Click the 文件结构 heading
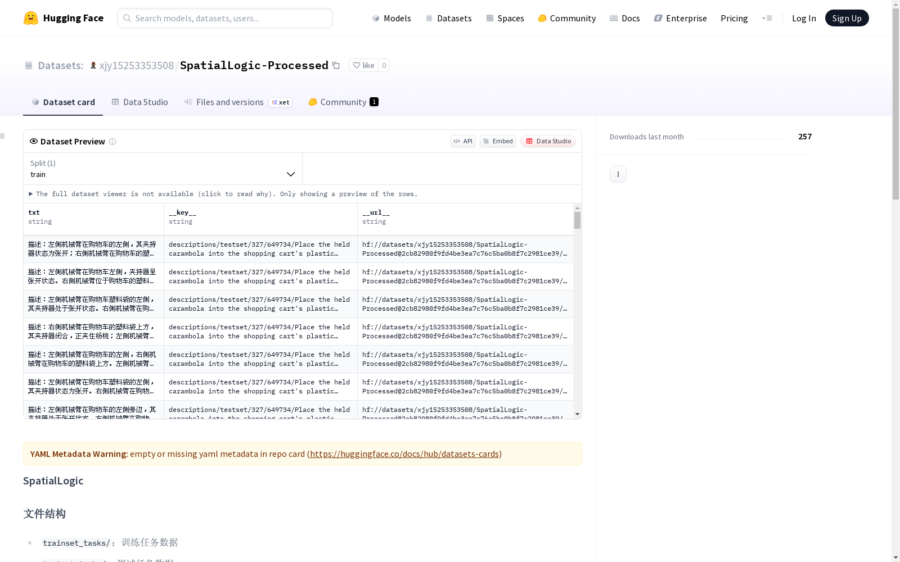This screenshot has width=900, height=562. [44, 514]
